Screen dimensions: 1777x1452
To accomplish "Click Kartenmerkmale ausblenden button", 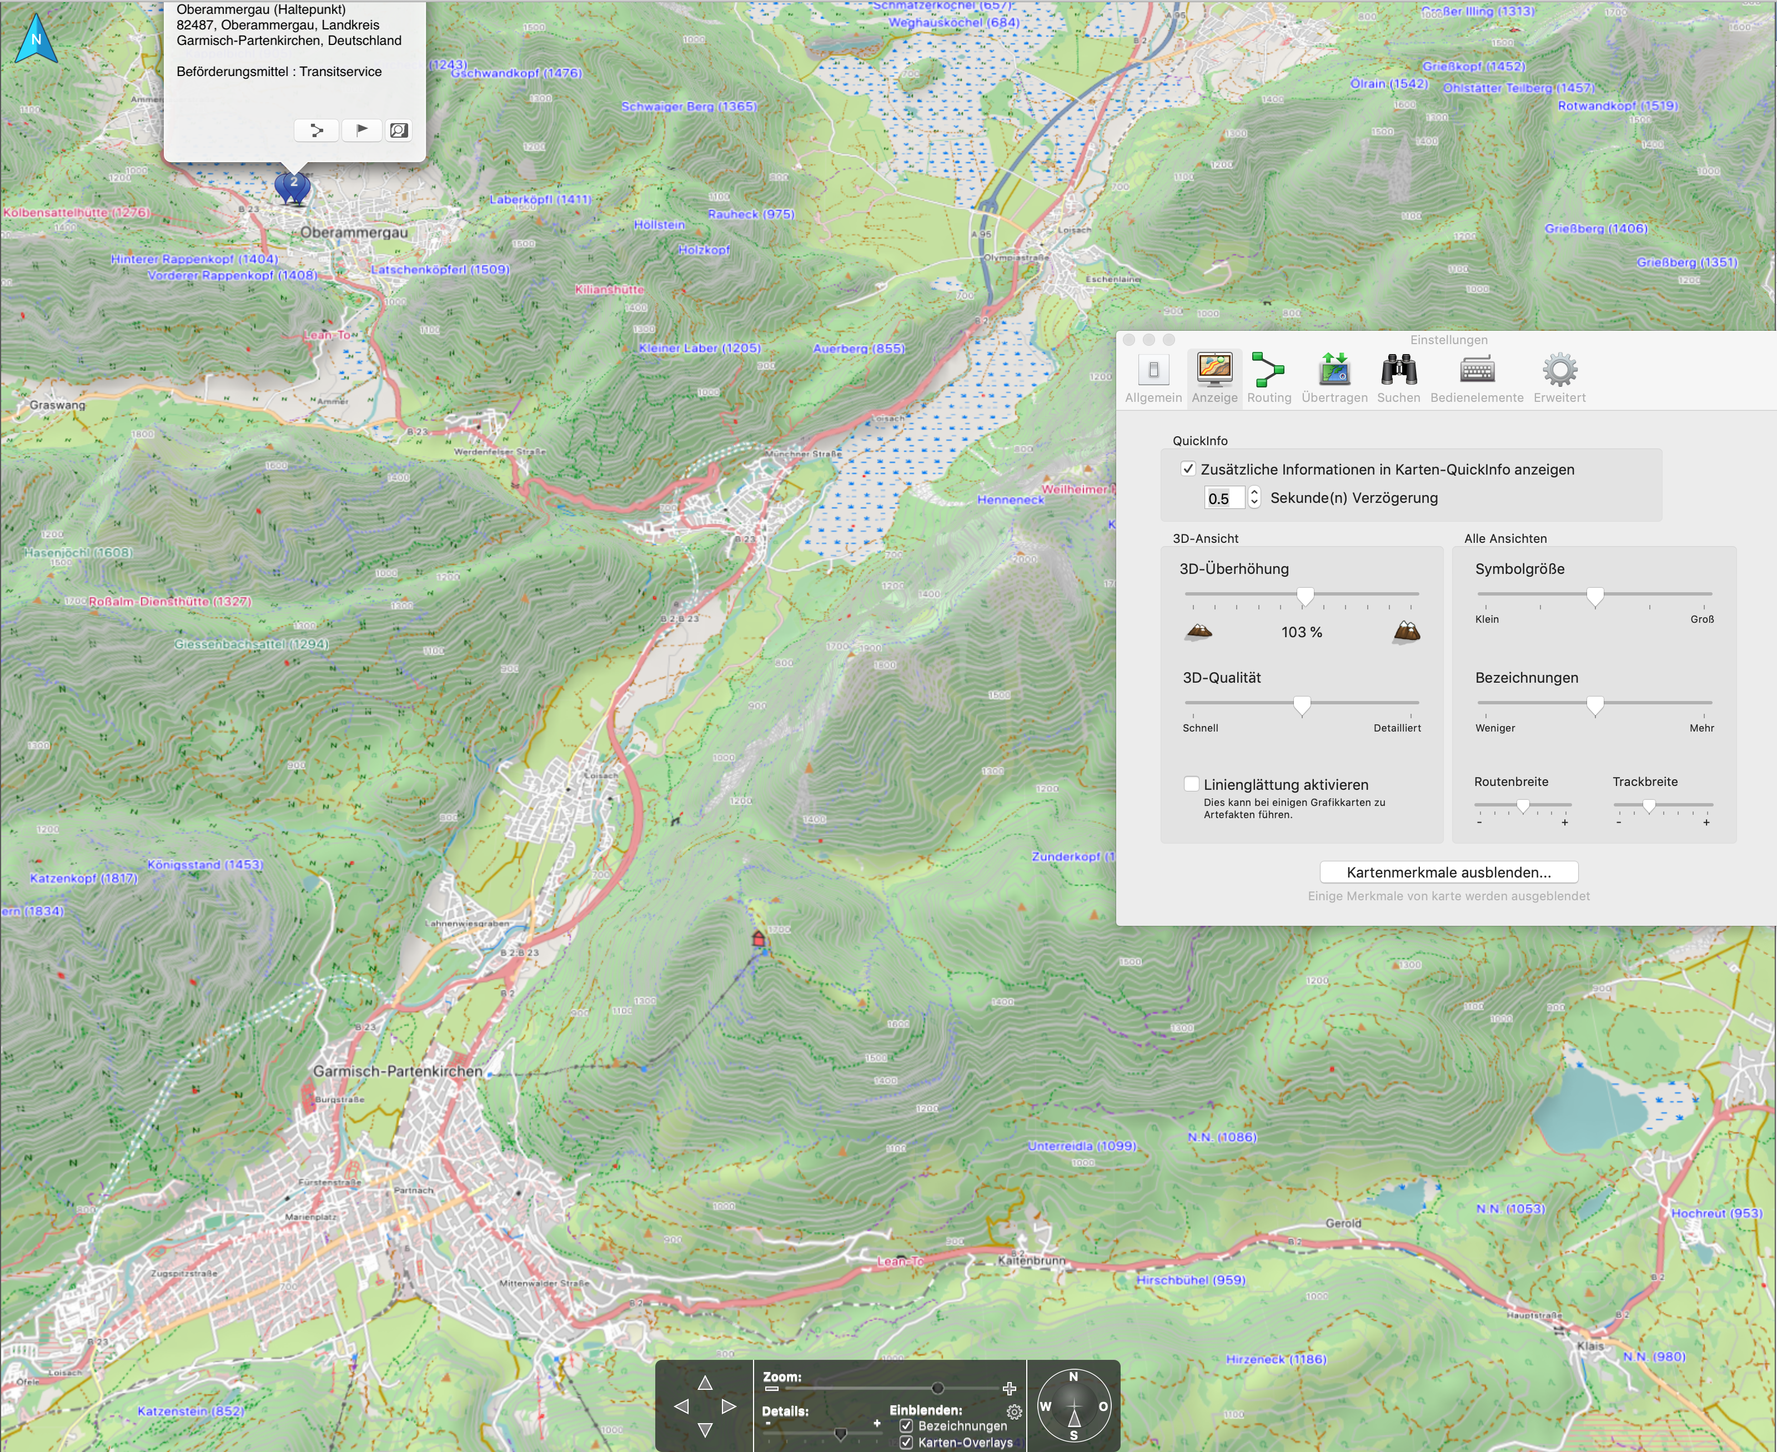I will pos(1448,873).
